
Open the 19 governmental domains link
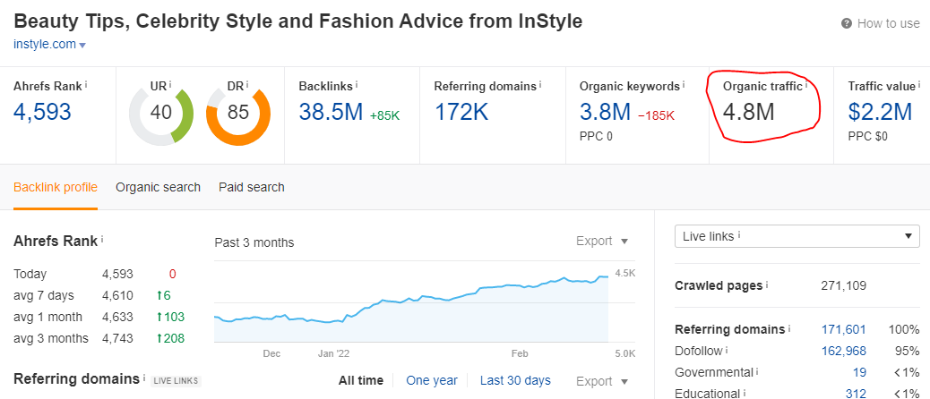[859, 373]
